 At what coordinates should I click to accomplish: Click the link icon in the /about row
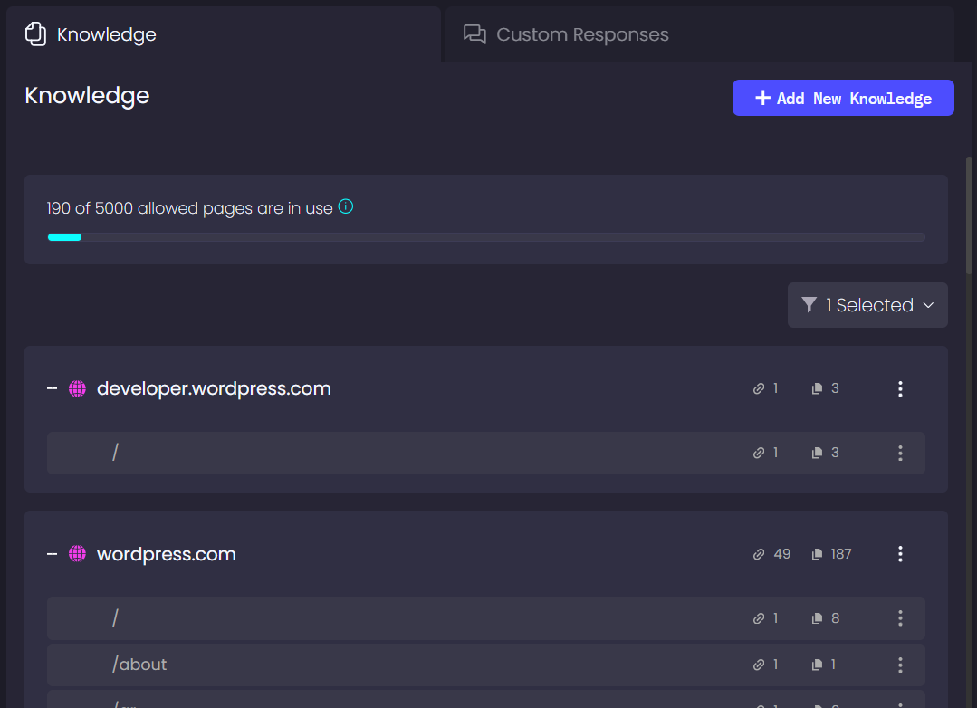[x=758, y=665]
